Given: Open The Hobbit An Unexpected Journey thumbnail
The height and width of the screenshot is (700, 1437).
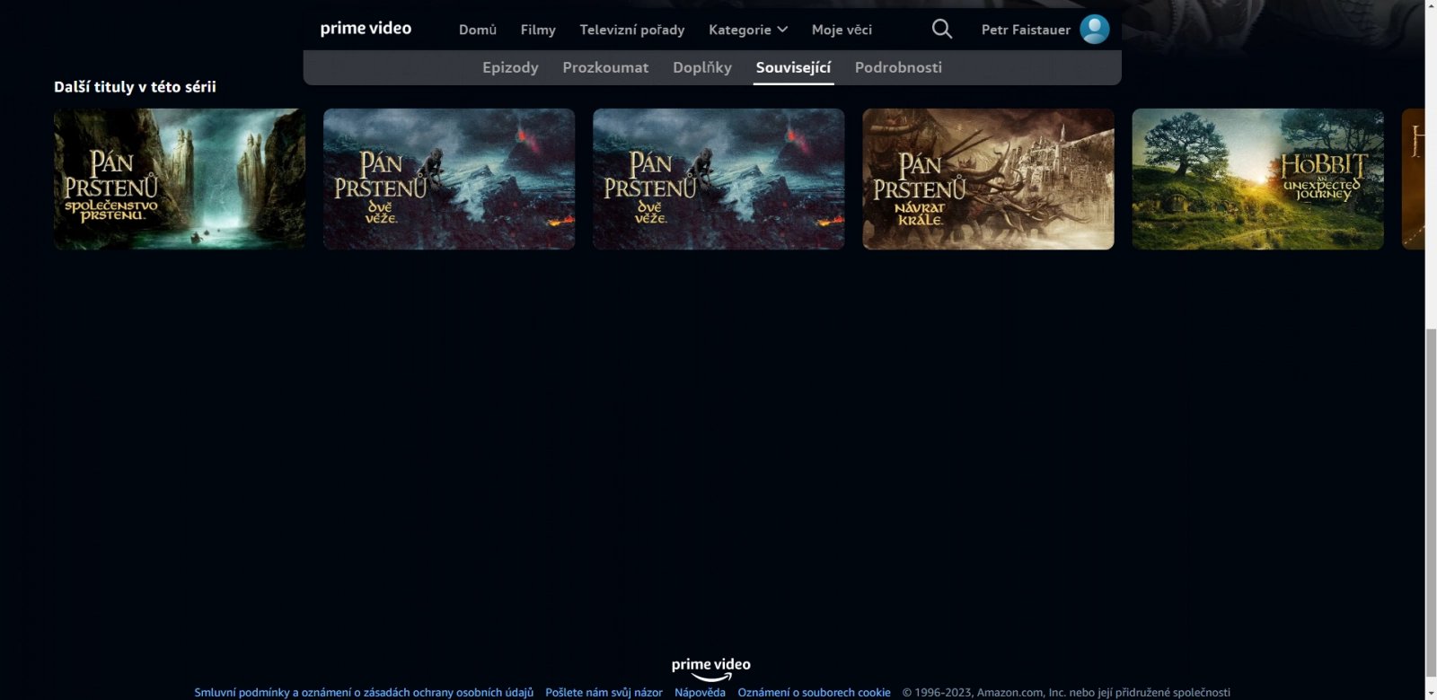Looking at the screenshot, I should coord(1257,179).
